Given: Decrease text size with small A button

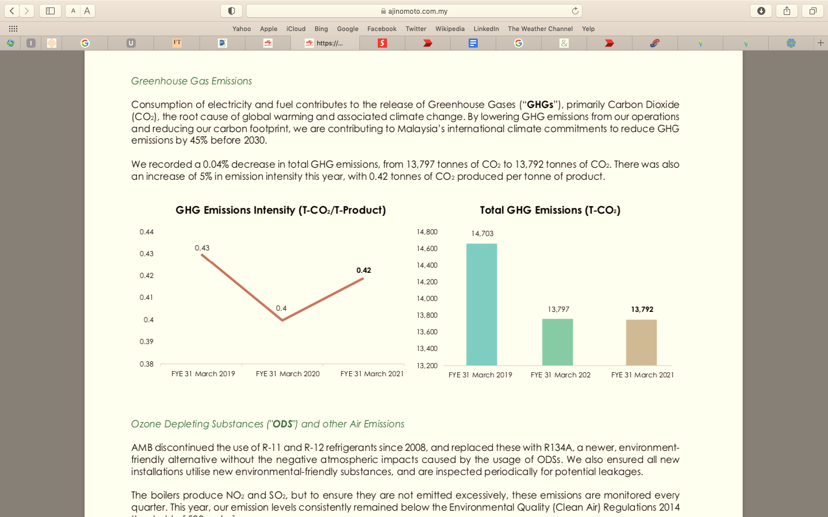Looking at the screenshot, I should coord(73,11).
